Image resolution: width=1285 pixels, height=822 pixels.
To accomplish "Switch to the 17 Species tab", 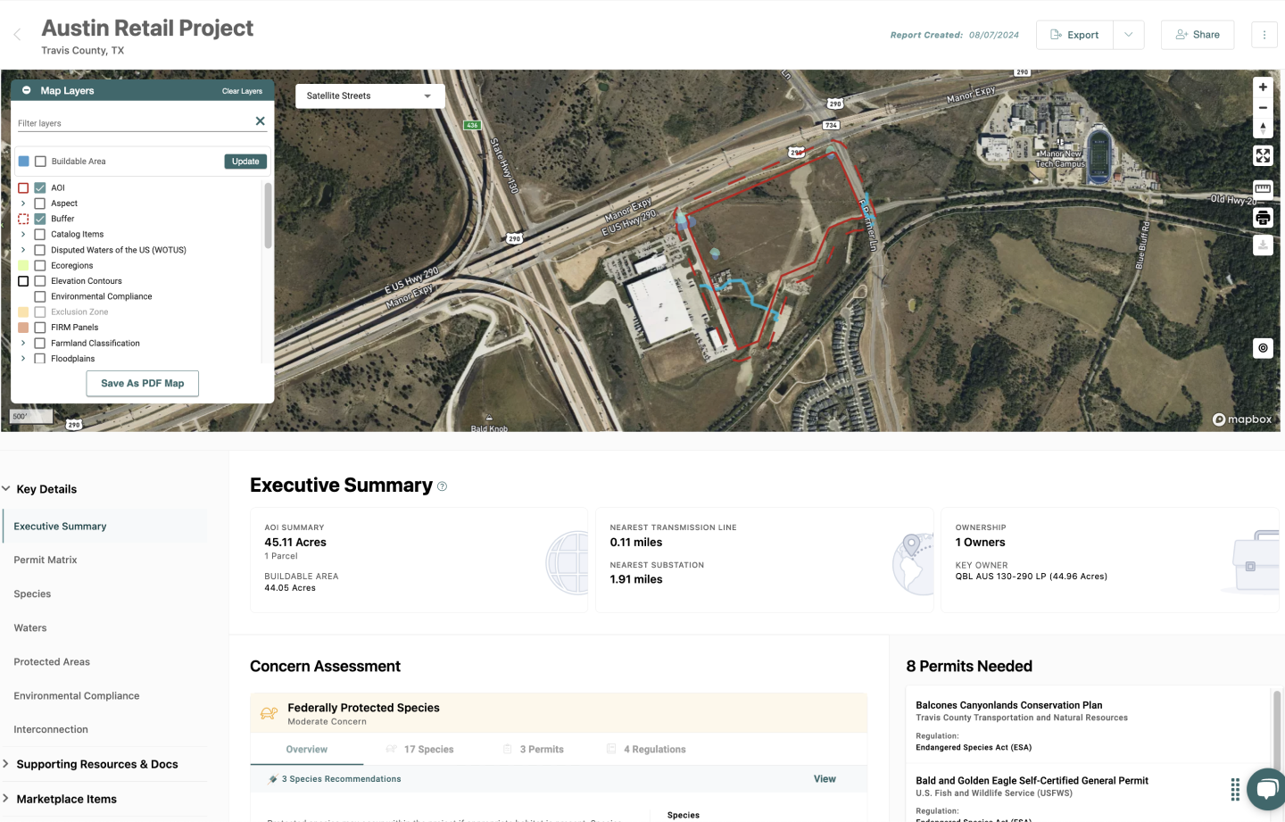I will point(429,749).
